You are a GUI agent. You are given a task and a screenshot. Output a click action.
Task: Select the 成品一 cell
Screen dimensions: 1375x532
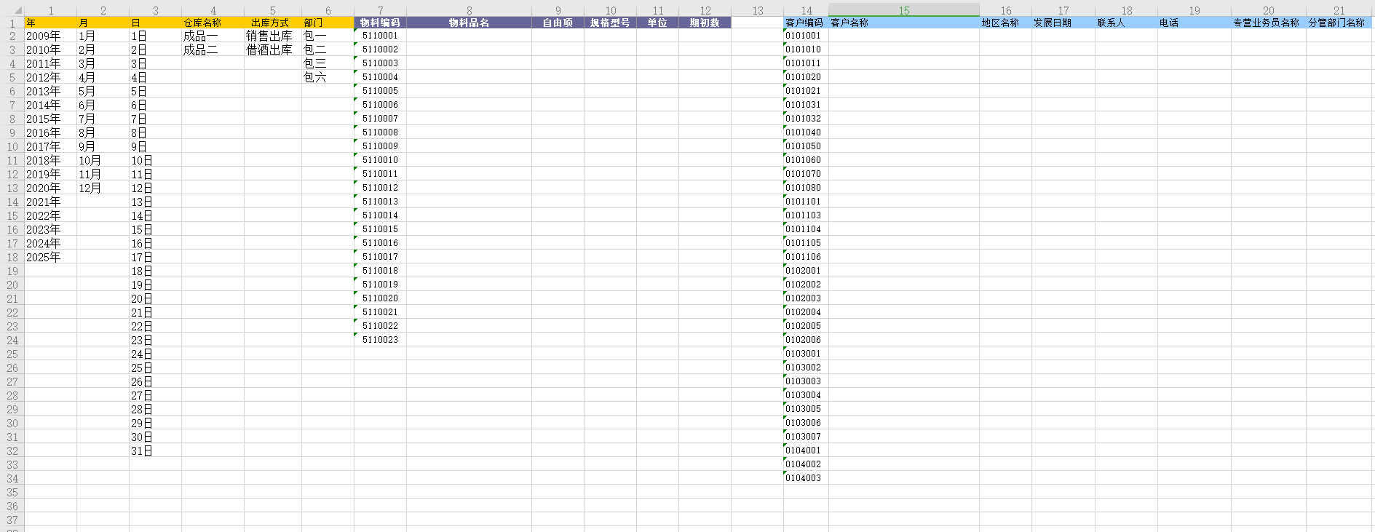(x=213, y=36)
